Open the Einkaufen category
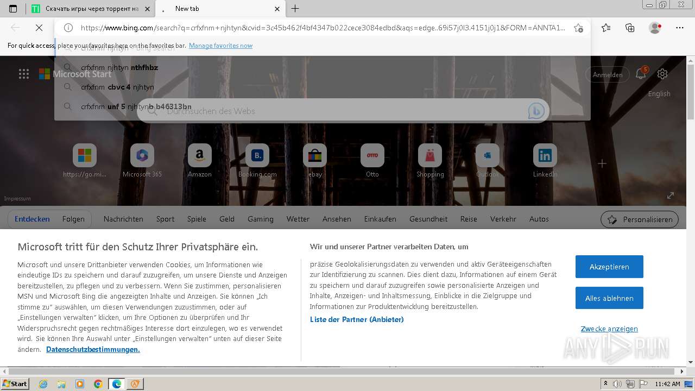The height and width of the screenshot is (391, 695). click(x=380, y=219)
